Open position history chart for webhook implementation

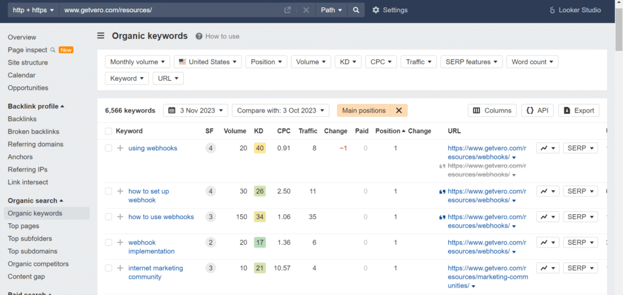pos(548,243)
